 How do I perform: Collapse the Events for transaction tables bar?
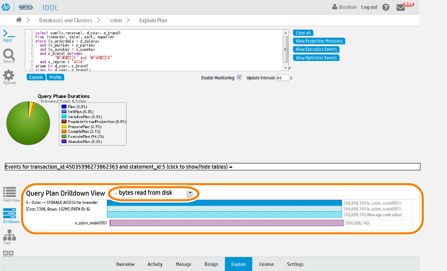coord(212,166)
